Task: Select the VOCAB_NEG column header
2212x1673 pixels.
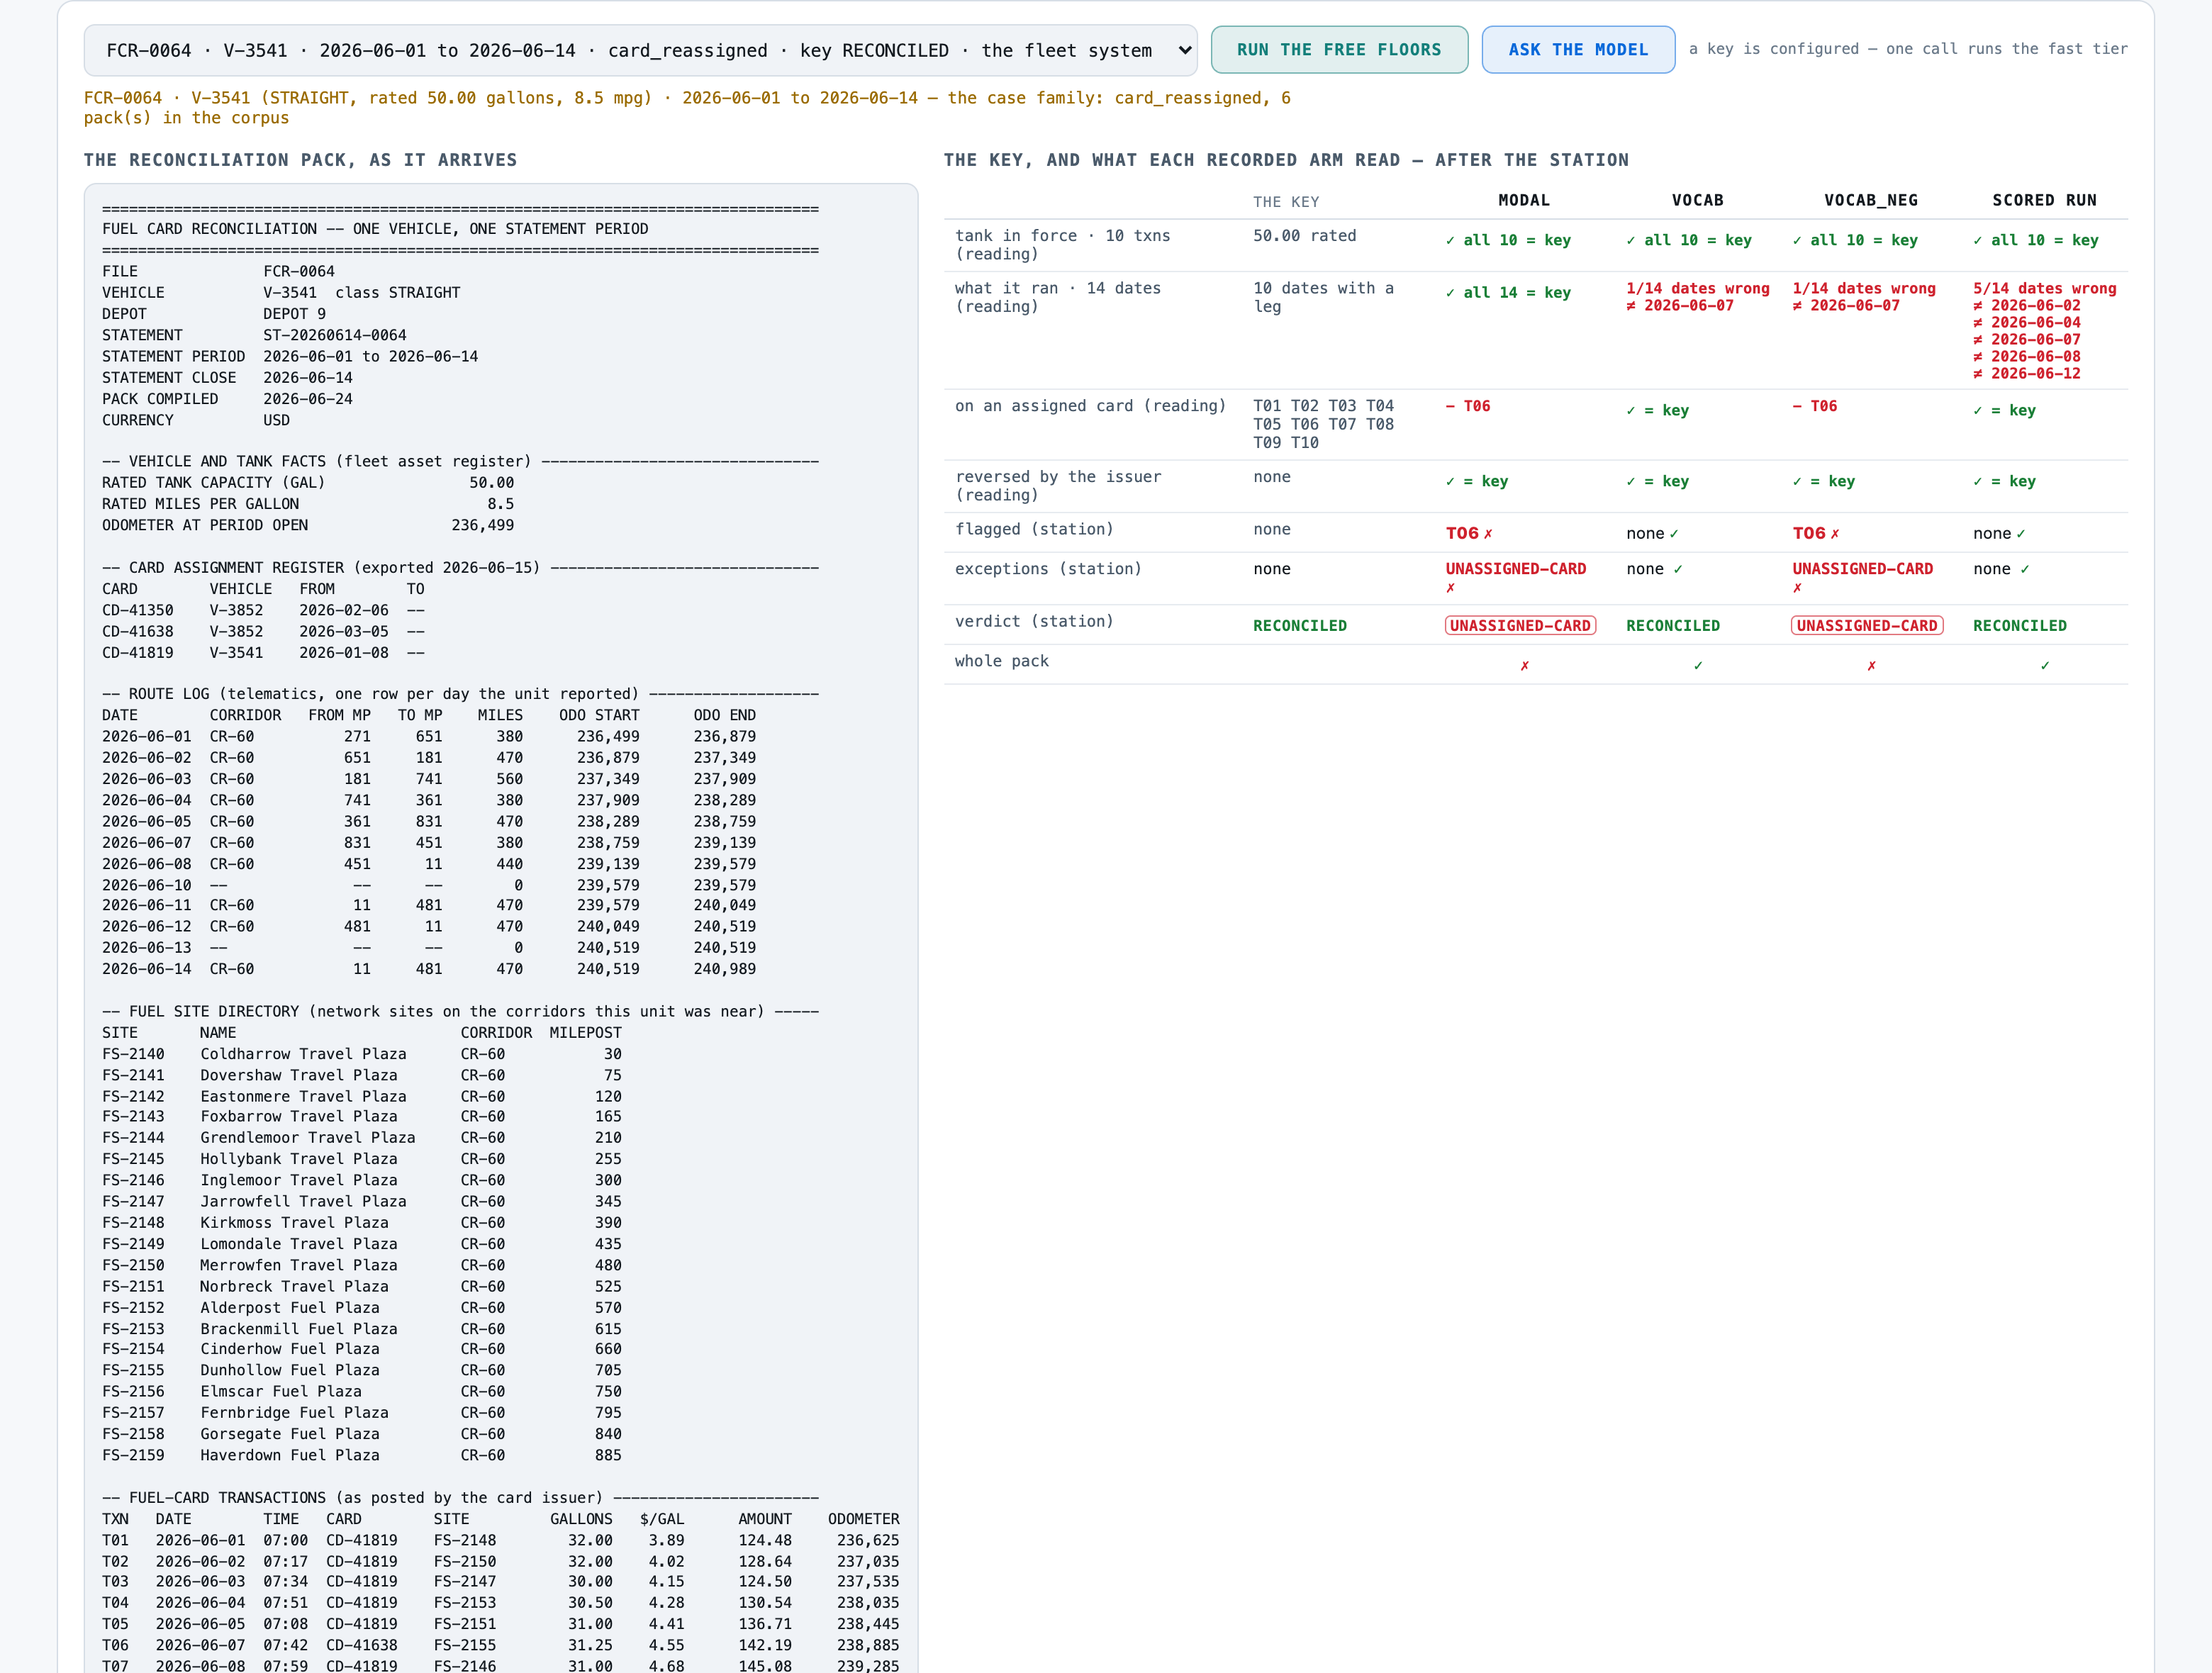Action: (x=1871, y=200)
